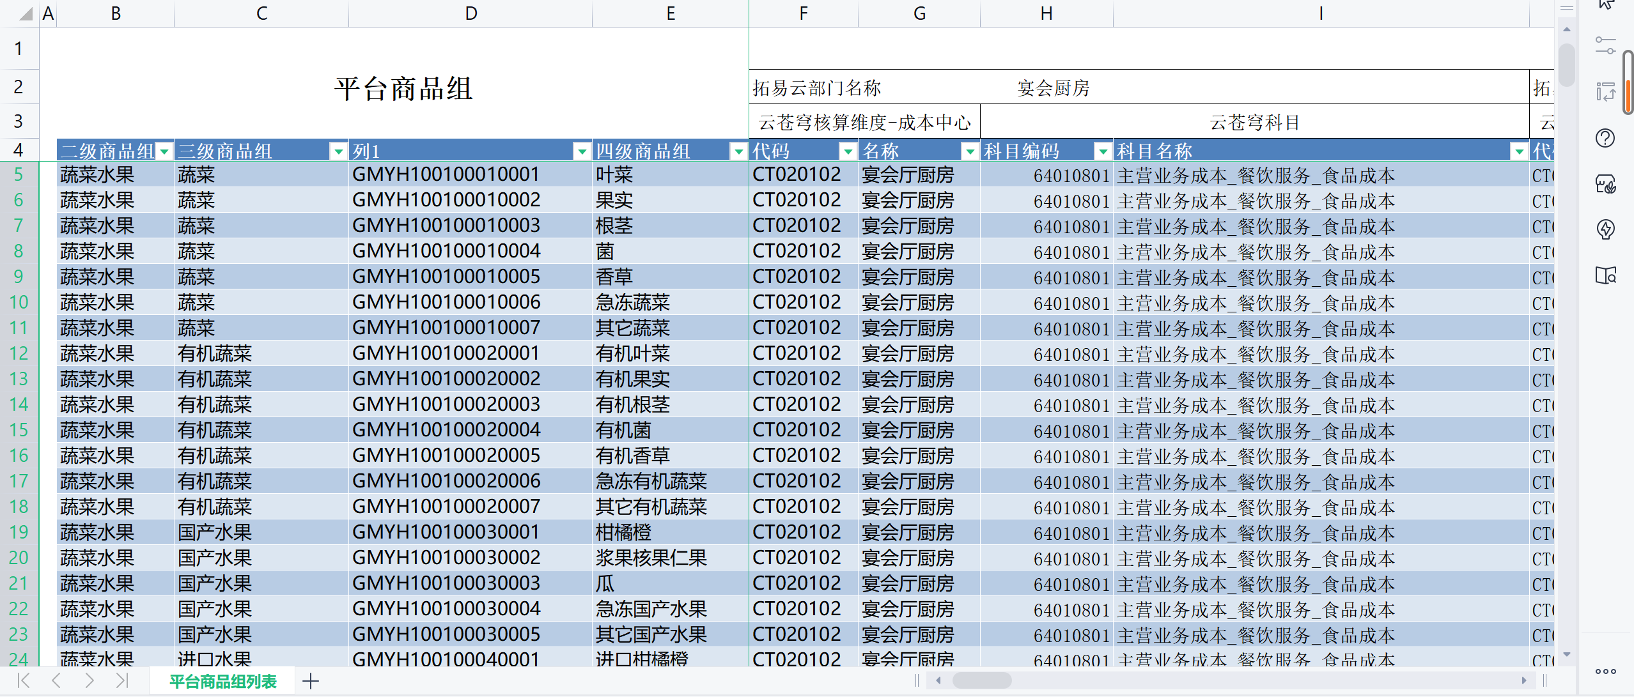
Task: Open the book search icon in sidebar
Action: tap(1605, 275)
